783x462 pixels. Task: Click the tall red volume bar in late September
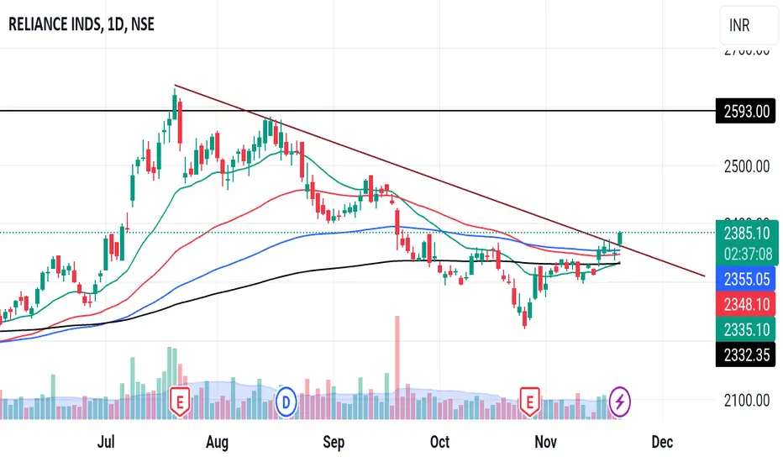397,367
